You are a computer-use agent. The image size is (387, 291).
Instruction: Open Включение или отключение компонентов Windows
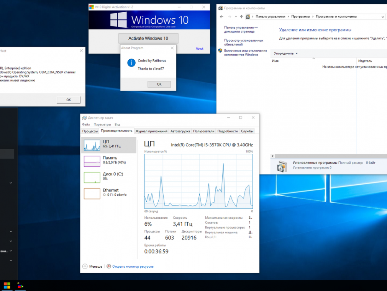[245, 53]
